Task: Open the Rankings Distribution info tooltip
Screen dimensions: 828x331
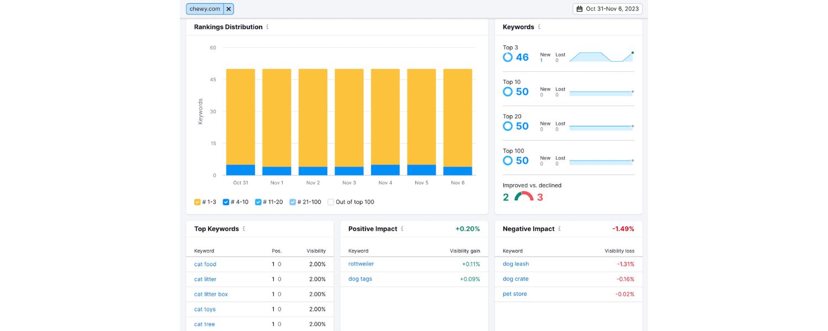Action: coord(268,26)
